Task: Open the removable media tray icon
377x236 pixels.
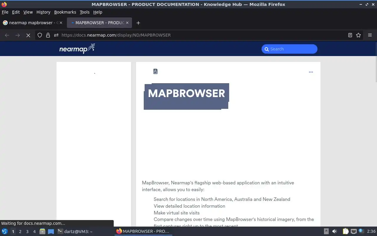Action: [326, 232]
